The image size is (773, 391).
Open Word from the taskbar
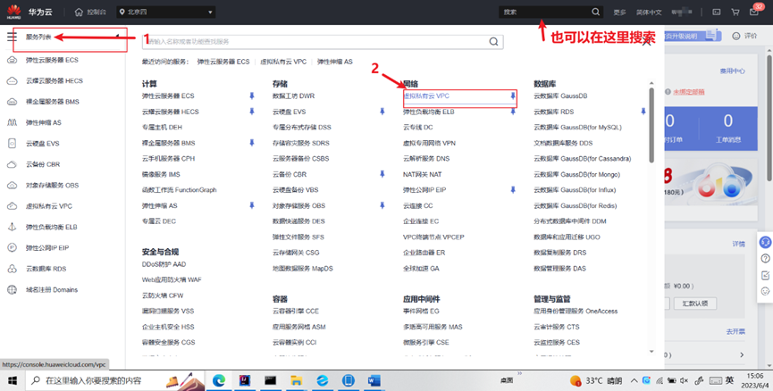click(374, 380)
